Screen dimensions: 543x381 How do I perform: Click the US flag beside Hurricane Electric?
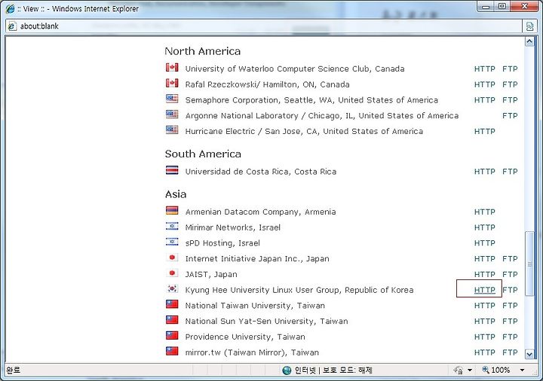click(172, 130)
